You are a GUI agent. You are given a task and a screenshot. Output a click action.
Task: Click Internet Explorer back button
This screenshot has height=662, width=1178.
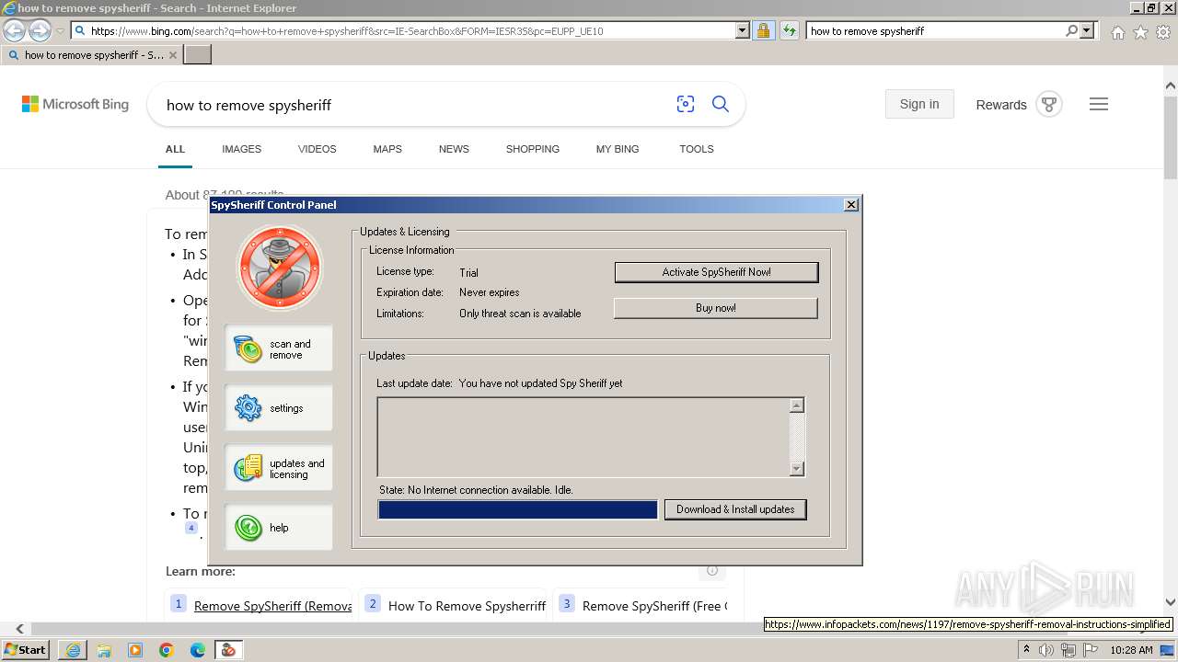pyautogui.click(x=14, y=30)
